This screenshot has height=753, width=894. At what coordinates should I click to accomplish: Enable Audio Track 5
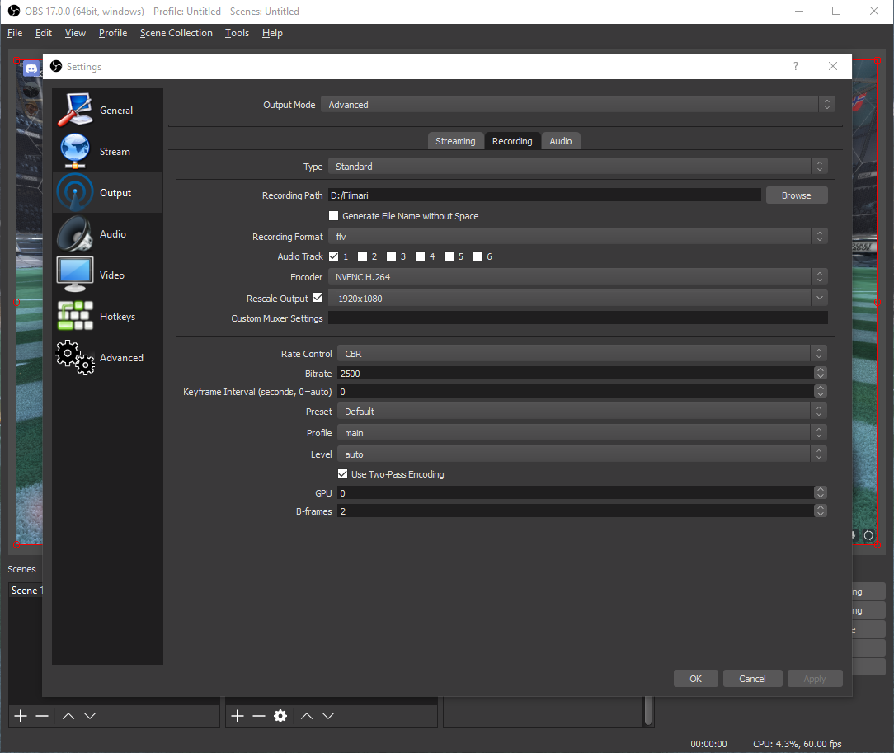point(449,256)
